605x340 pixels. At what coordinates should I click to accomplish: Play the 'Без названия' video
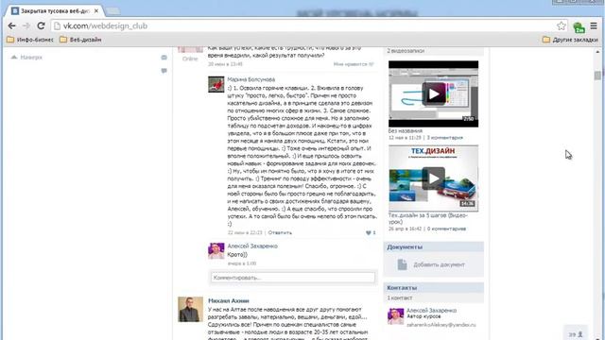coord(433,93)
